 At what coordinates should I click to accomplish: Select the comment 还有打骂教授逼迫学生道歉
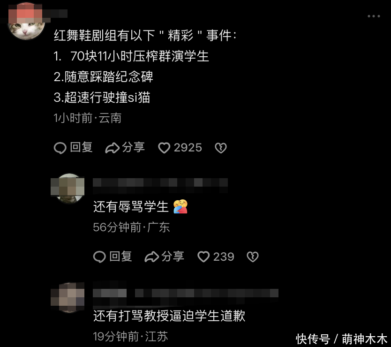tap(169, 316)
